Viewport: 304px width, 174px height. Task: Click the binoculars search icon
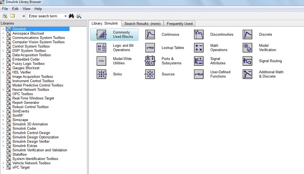tap(71, 16)
